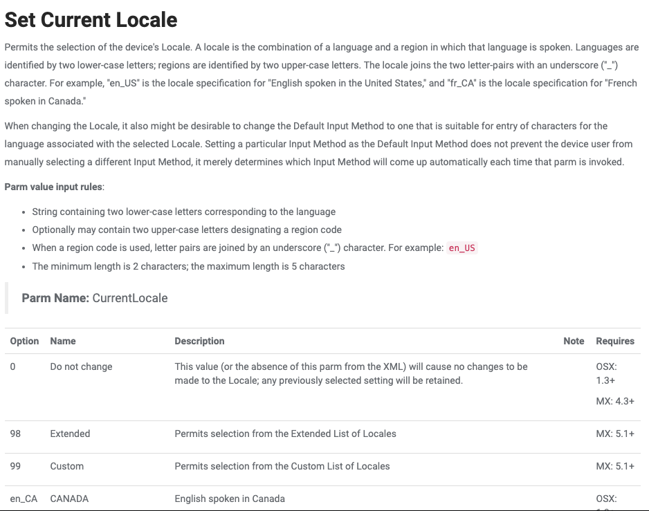This screenshot has width=649, height=511.
Task: Click the "Note" column header
Action: pyautogui.click(x=574, y=341)
